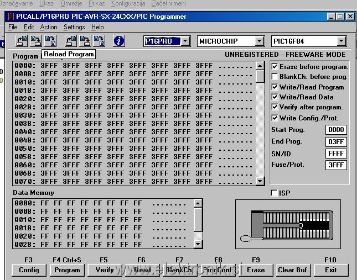
Task: Click the Start Prog. value field
Action: tap(336, 130)
